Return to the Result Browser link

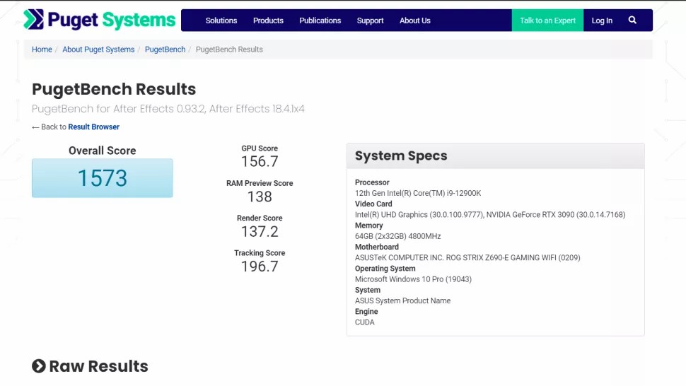93,127
